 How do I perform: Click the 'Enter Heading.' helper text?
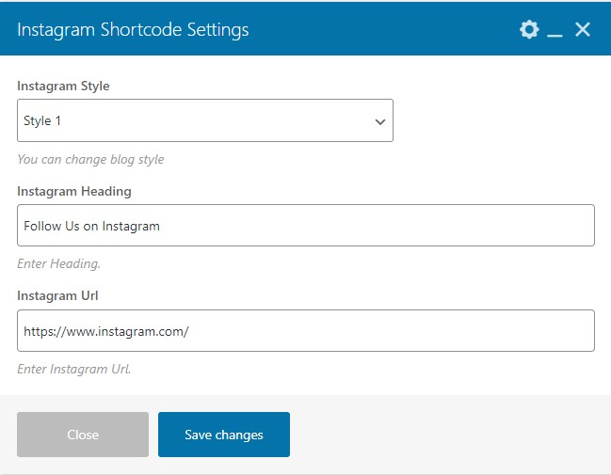coord(58,264)
